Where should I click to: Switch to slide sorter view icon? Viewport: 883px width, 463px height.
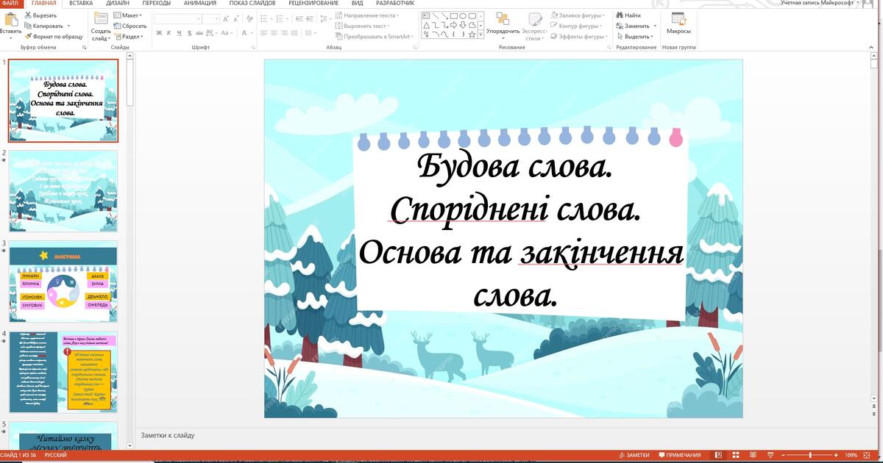click(x=736, y=456)
